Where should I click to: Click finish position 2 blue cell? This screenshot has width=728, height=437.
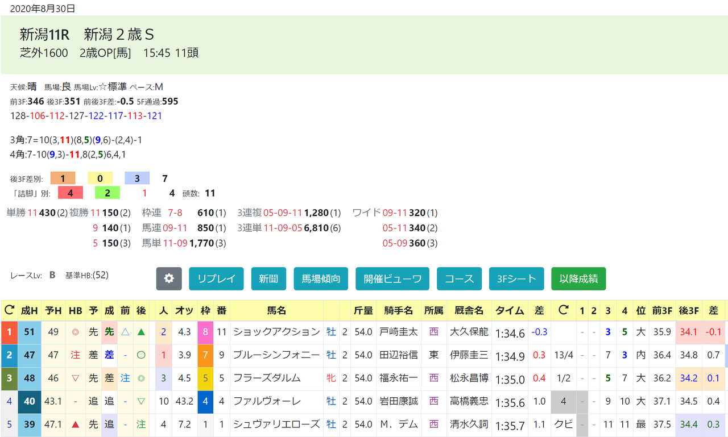pos(9,355)
